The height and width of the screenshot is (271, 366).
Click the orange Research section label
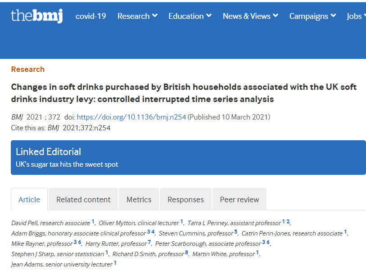tap(28, 70)
